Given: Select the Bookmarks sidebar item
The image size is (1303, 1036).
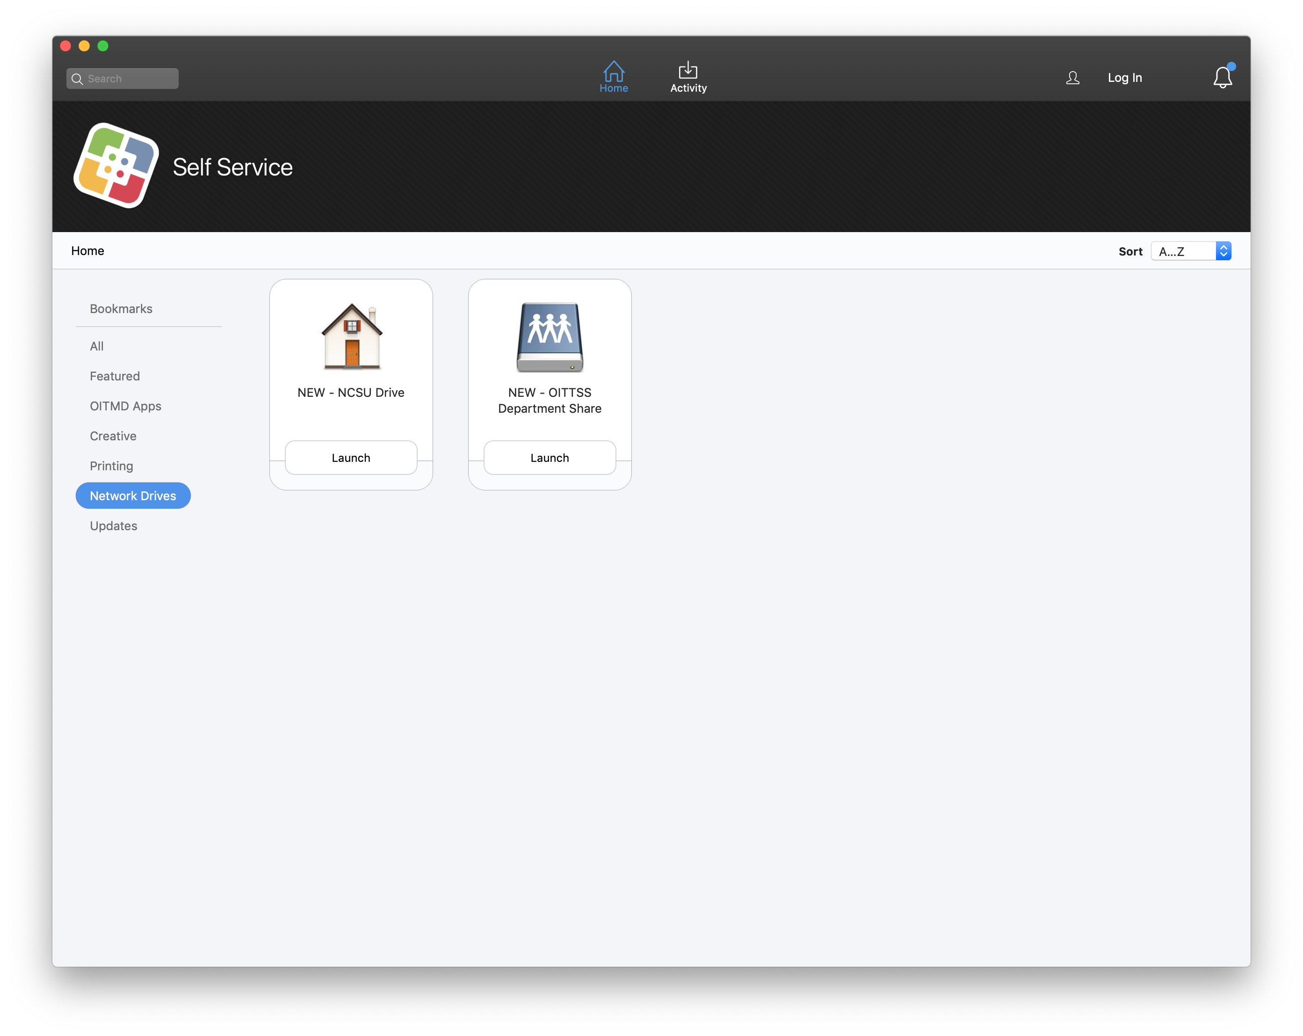Looking at the screenshot, I should 121,308.
